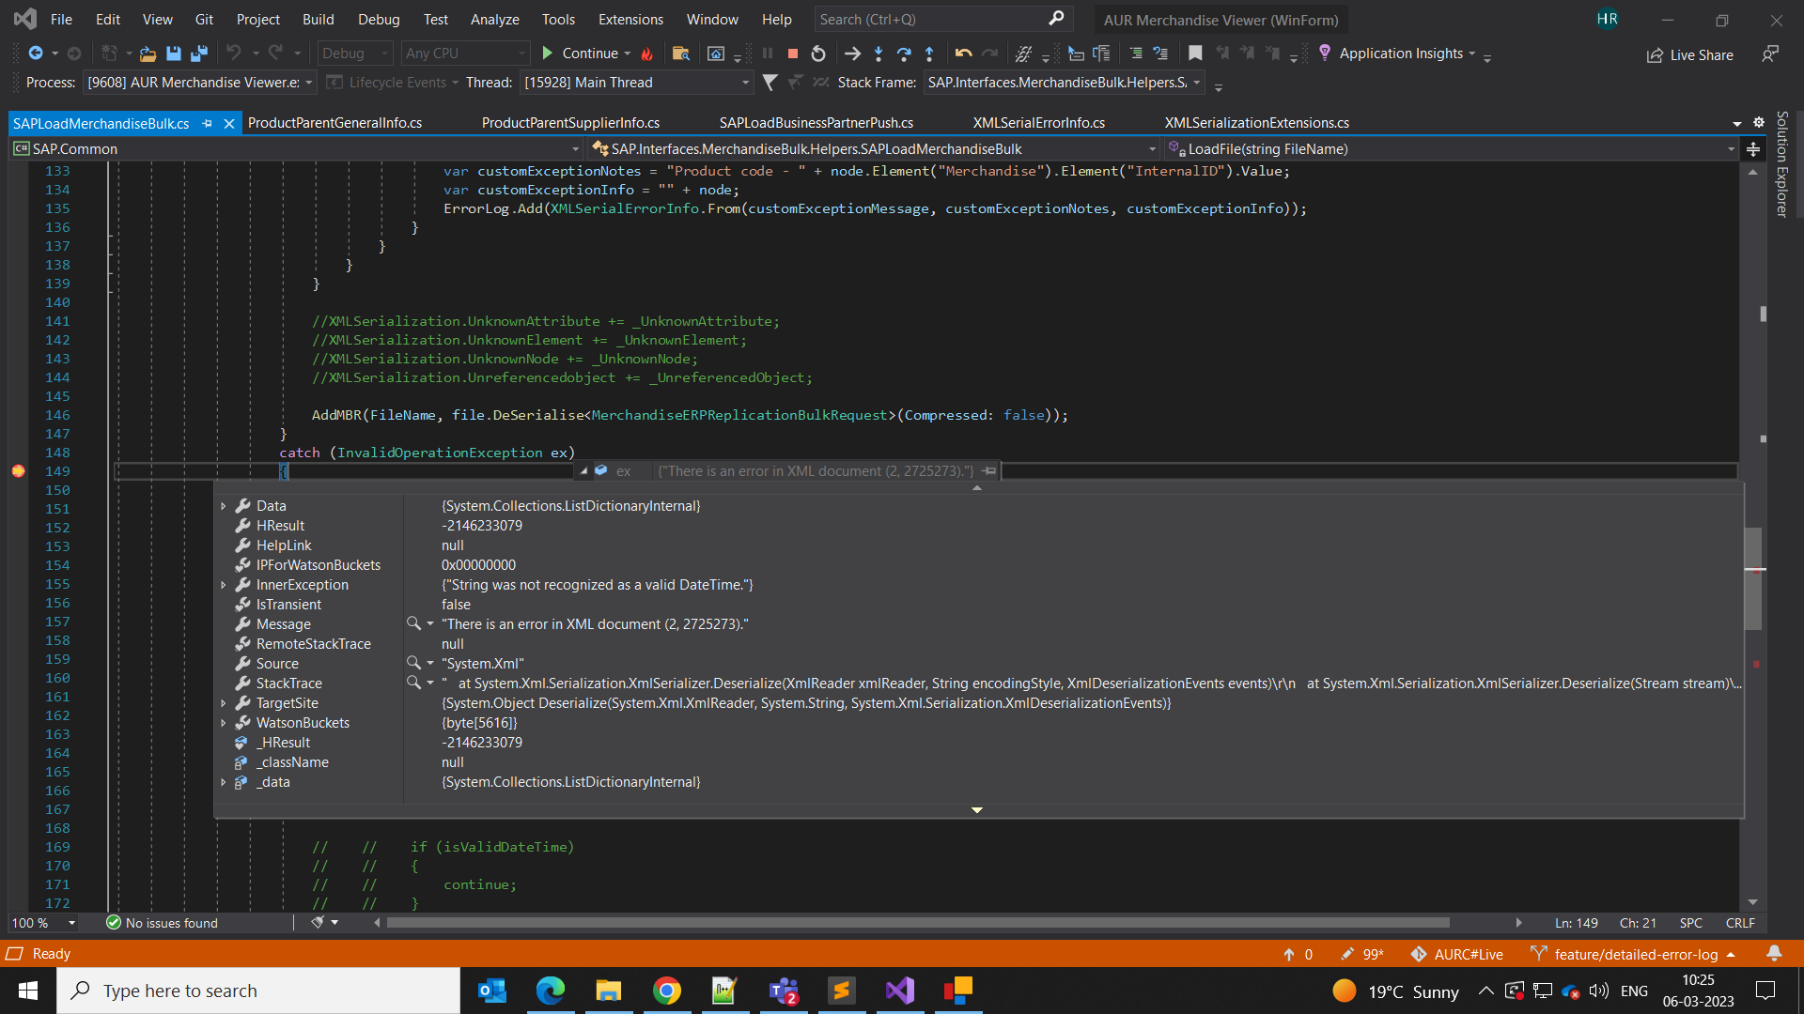
Task: Click the Restart debugging icon
Action: click(818, 54)
